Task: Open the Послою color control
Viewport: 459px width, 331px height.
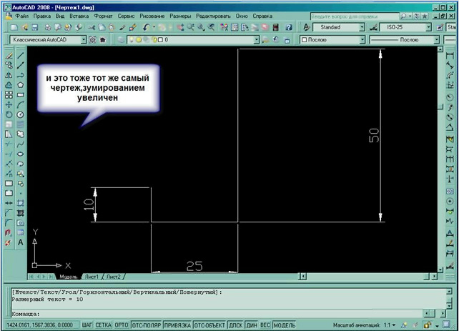Action: point(327,40)
